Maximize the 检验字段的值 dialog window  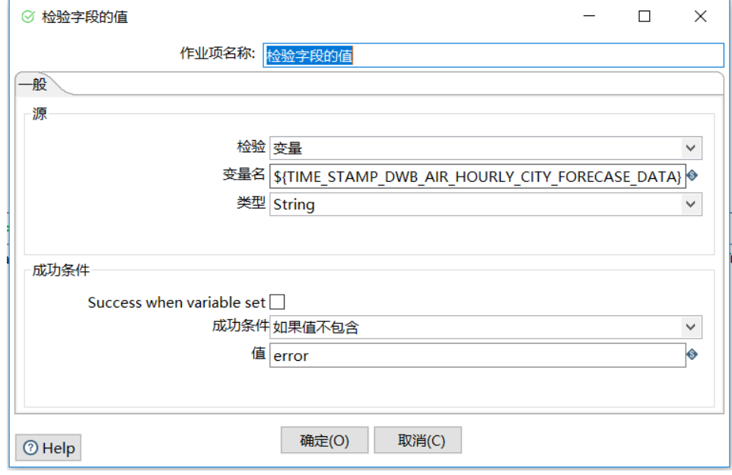coord(644,16)
